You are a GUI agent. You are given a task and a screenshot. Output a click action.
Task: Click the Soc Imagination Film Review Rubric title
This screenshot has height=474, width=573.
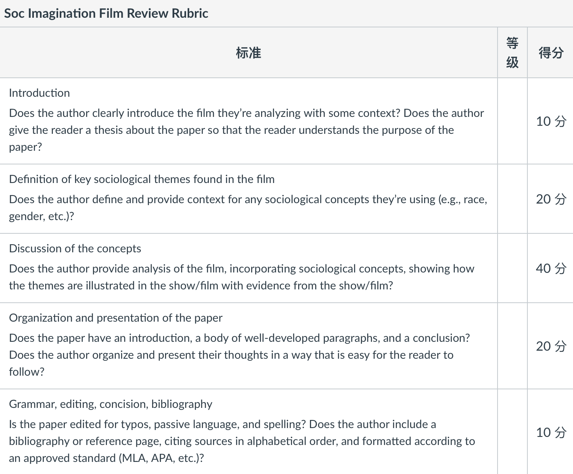tap(106, 13)
